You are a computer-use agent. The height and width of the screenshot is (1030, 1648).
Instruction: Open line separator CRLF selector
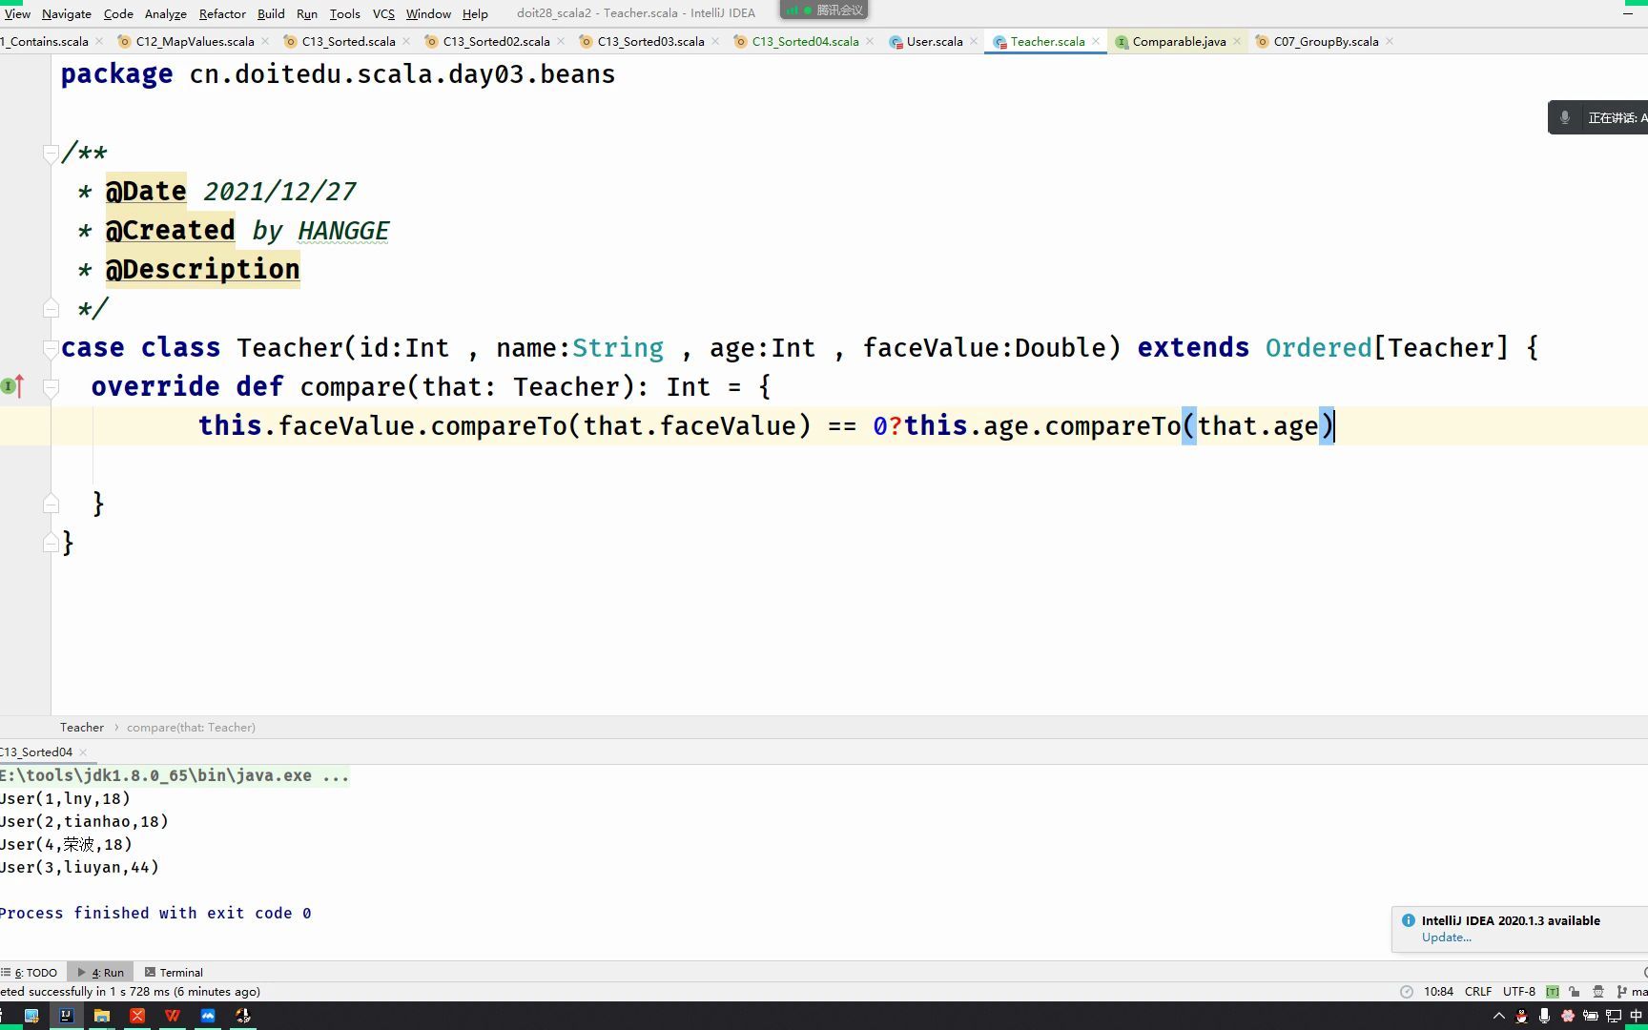point(1478,992)
